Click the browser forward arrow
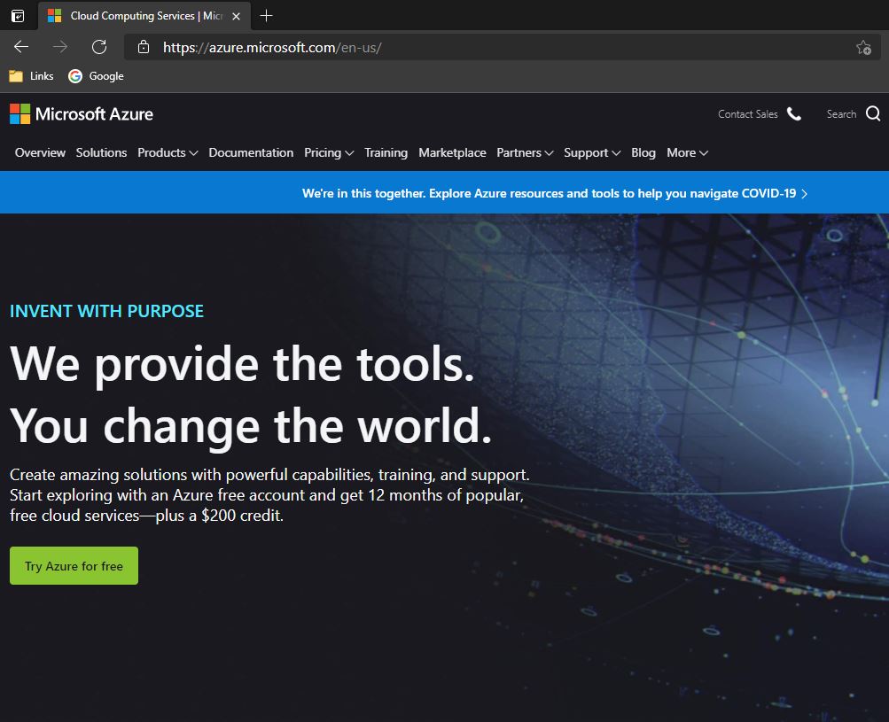This screenshot has width=889, height=722. point(60,47)
